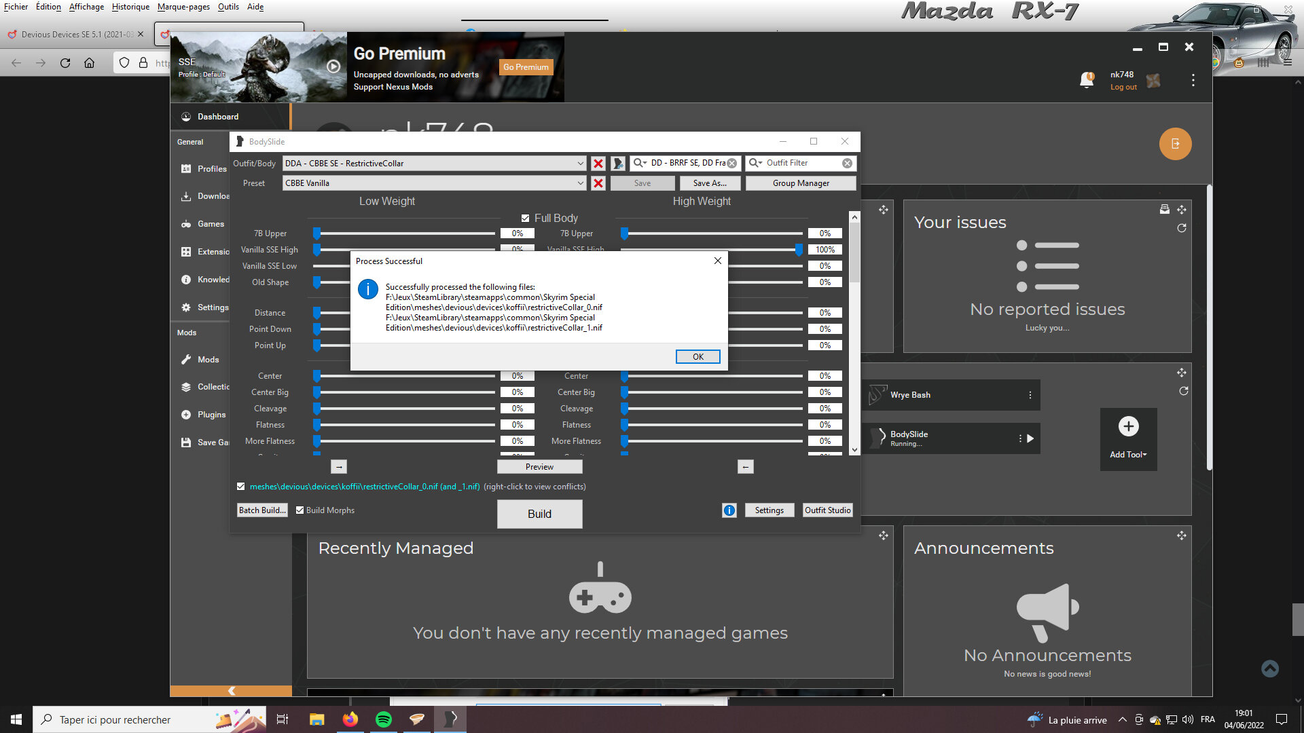Toggle the Full Body checkbox

525,218
